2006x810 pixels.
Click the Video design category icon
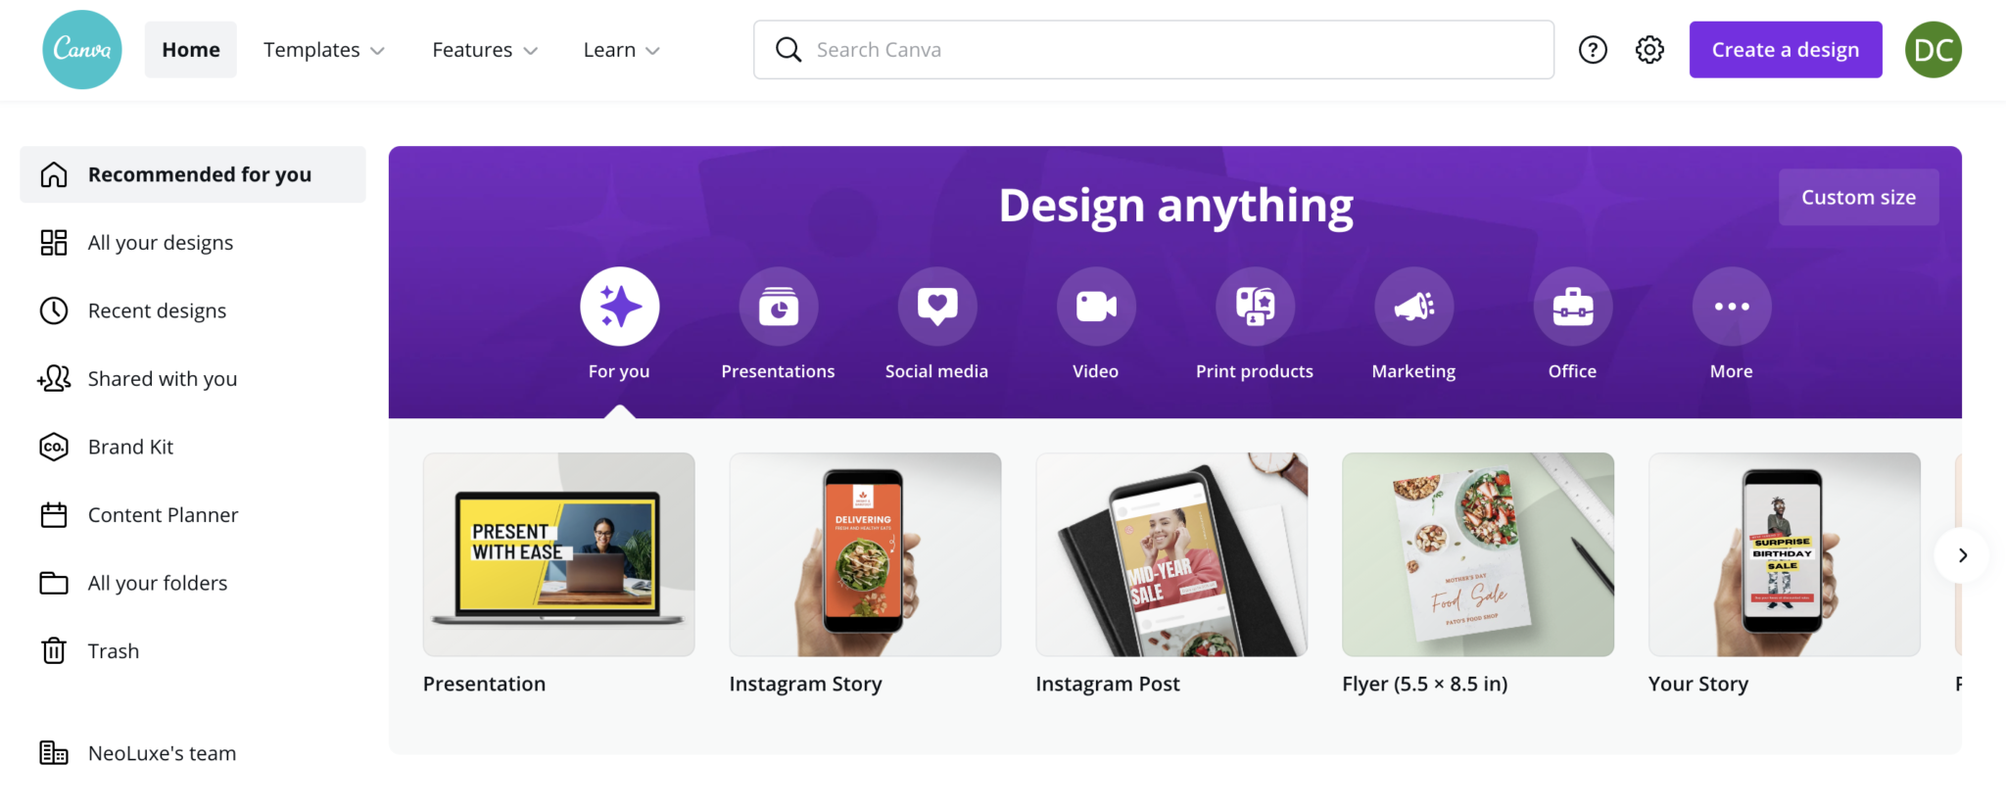[1095, 306]
